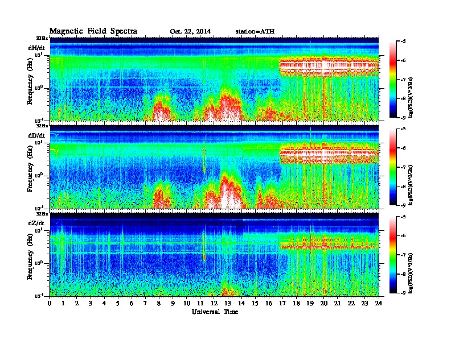Click hour 13 on the time axis
This screenshot has width=451, height=348.
tap(228, 303)
